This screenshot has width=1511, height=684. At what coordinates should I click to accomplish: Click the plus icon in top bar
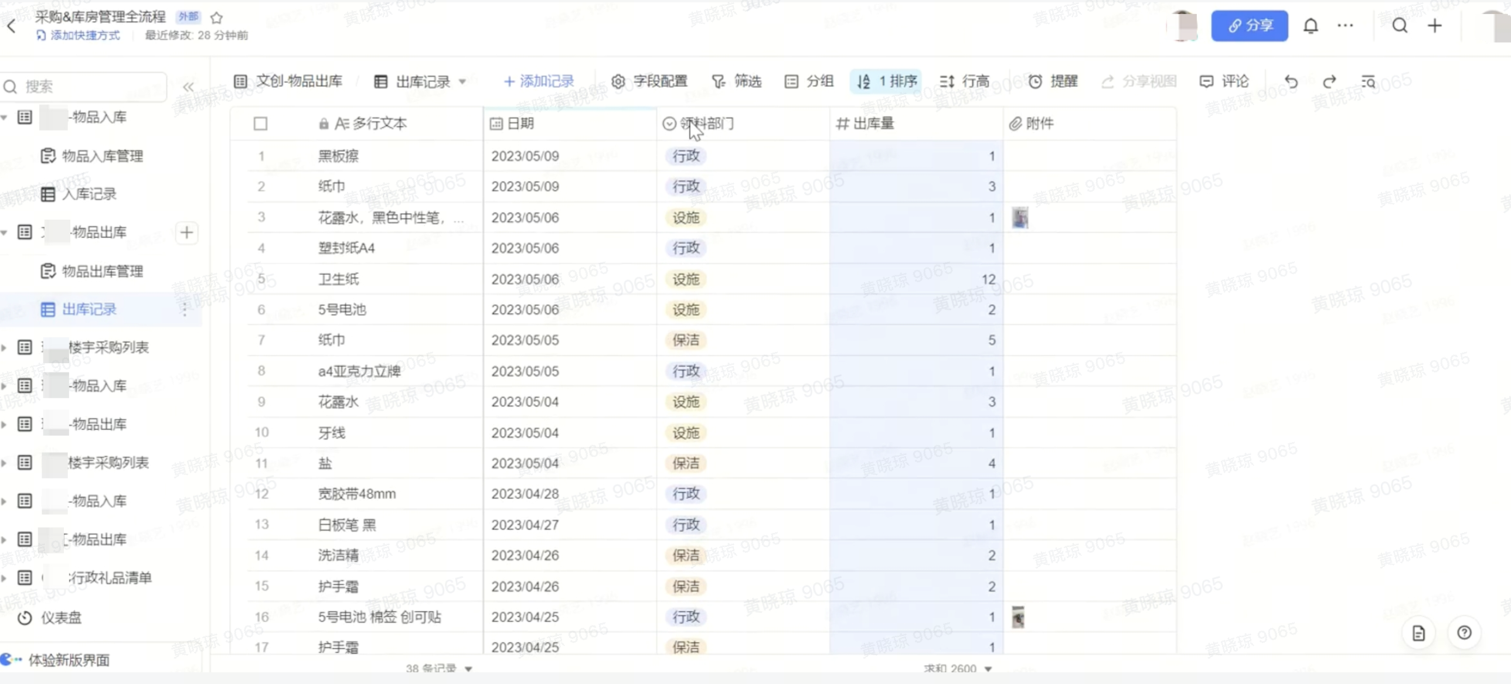1434,26
